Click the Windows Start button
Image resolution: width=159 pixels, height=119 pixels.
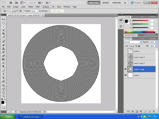(8, 117)
